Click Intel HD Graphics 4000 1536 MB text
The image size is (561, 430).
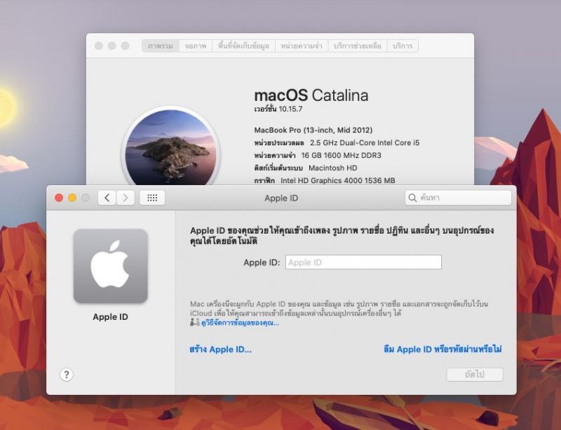pos(338,180)
